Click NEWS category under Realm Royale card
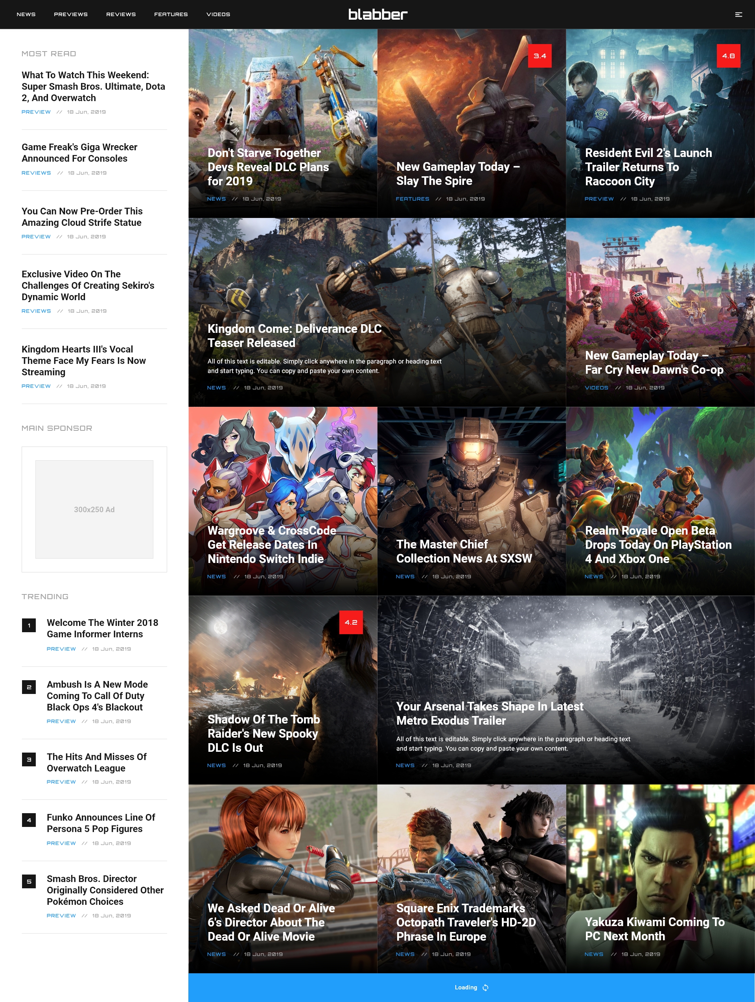Viewport: 755px width, 1002px height. coord(594,577)
